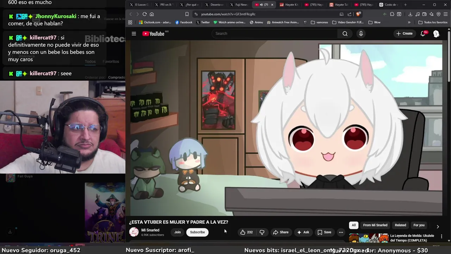The width and height of the screenshot is (451, 254).
Task: Start voice search with the microphone
Action: point(361,34)
